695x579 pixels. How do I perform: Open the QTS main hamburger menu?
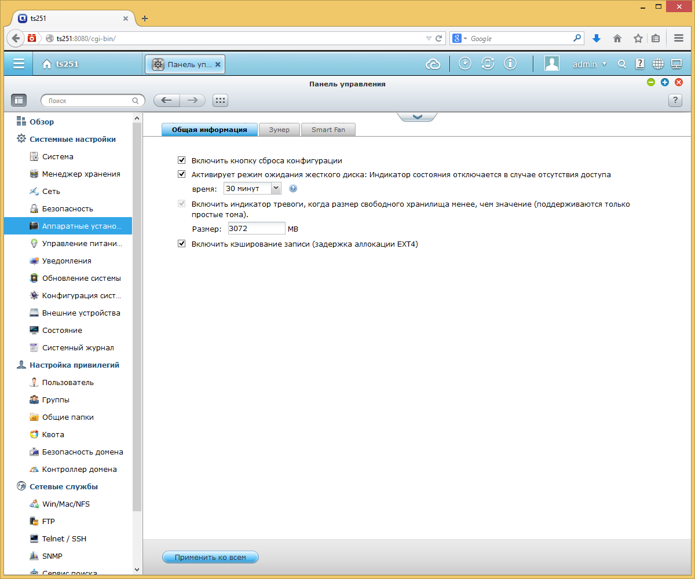point(19,64)
